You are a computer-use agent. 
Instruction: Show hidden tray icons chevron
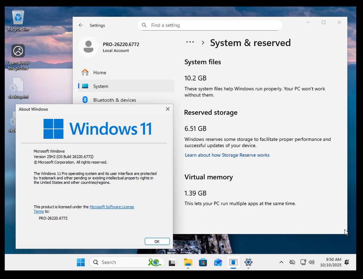click(x=281, y=262)
